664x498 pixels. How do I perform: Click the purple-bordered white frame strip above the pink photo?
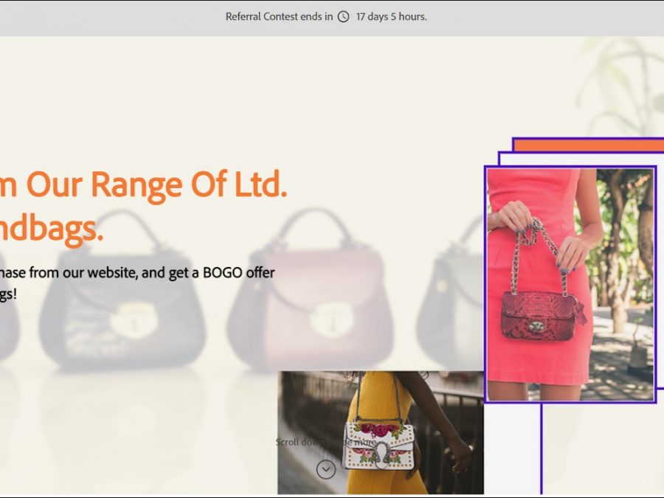click(x=575, y=159)
